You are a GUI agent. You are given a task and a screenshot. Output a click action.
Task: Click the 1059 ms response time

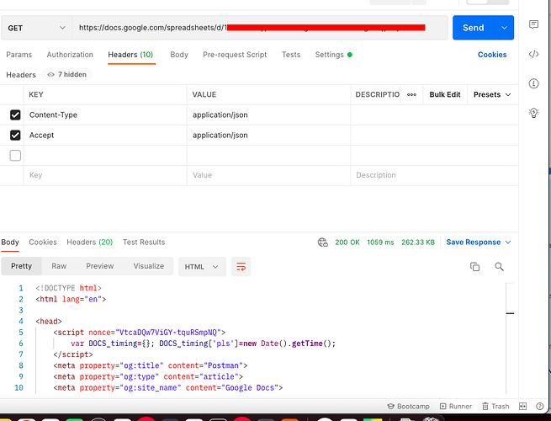(x=380, y=242)
